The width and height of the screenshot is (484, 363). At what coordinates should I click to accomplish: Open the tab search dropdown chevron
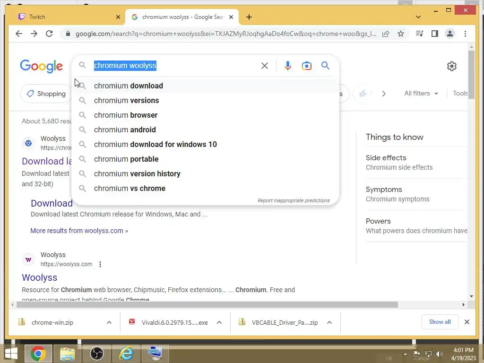tap(418, 17)
